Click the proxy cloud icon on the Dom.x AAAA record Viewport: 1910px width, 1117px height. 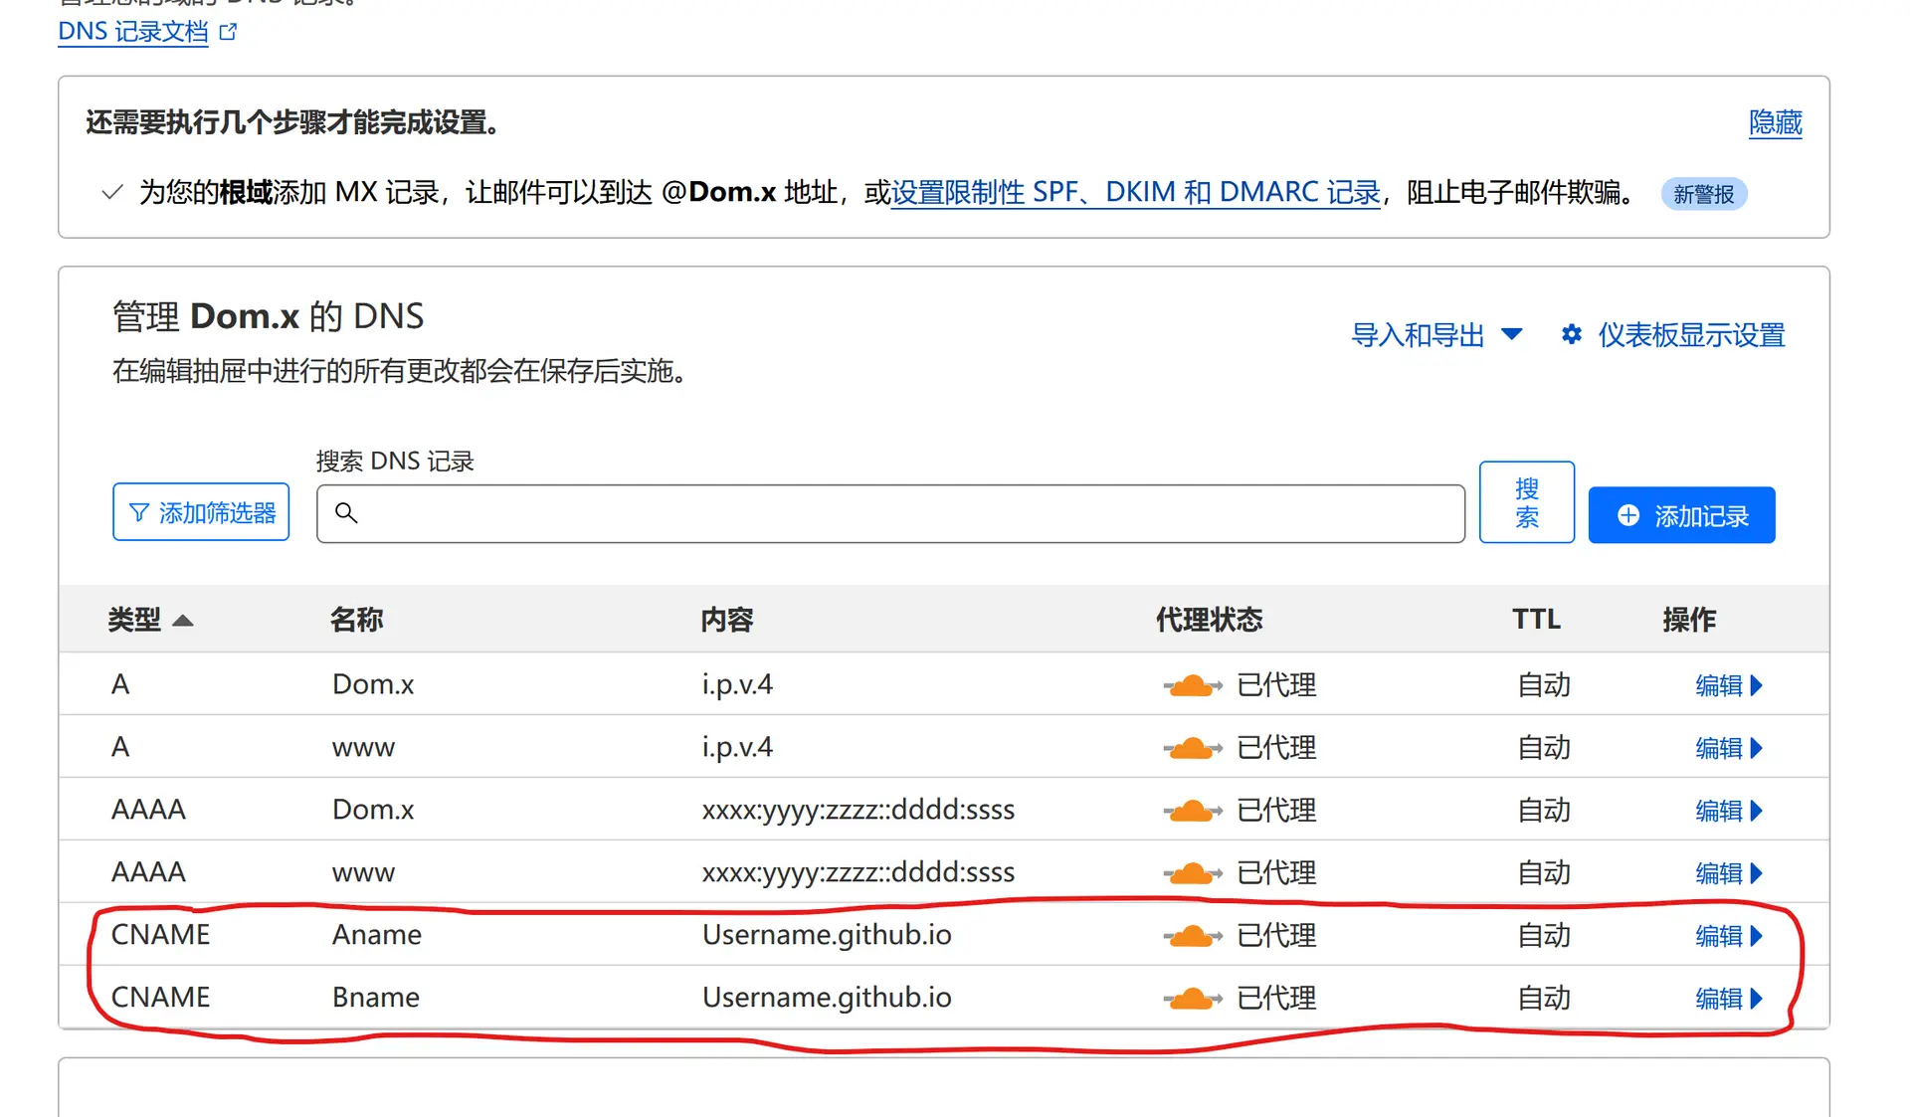point(1191,809)
